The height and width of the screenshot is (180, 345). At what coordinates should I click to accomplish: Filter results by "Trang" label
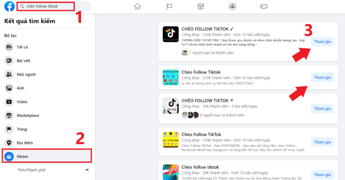pos(22,129)
